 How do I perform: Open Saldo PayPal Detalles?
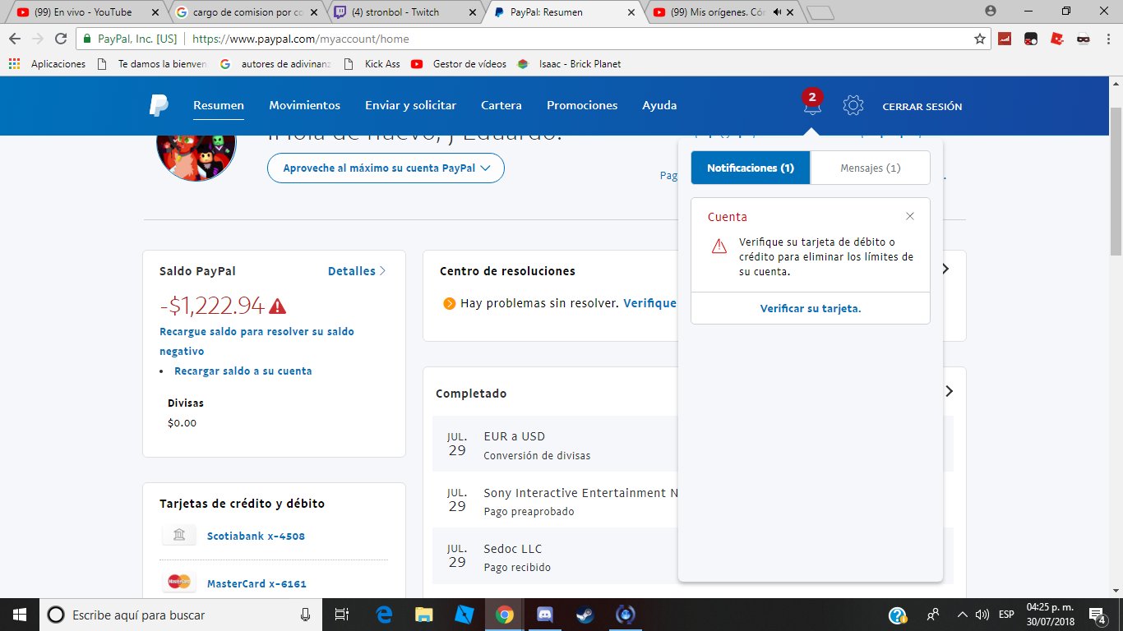(357, 271)
